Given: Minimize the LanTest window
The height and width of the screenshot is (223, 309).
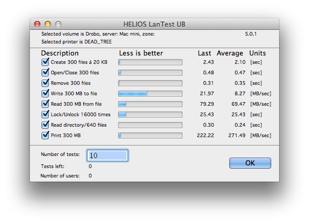Looking at the screenshot, I should pyautogui.click(x=48, y=24).
